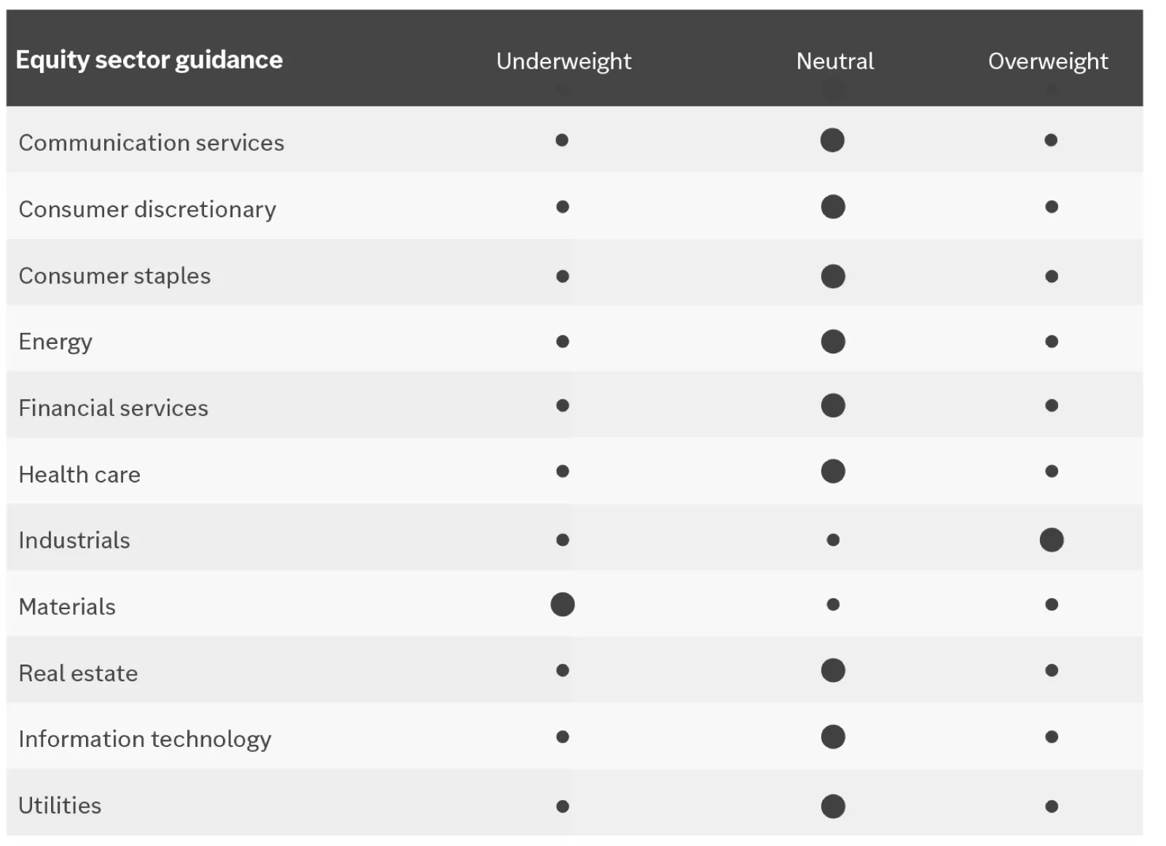The height and width of the screenshot is (846, 1166).
Task: Select the Neutral dot for Industrials
Action: pos(833,540)
